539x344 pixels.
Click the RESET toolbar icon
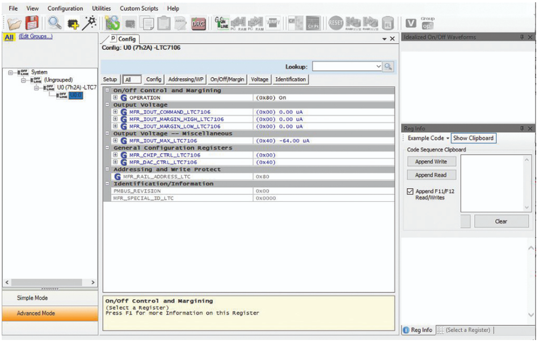click(335, 23)
